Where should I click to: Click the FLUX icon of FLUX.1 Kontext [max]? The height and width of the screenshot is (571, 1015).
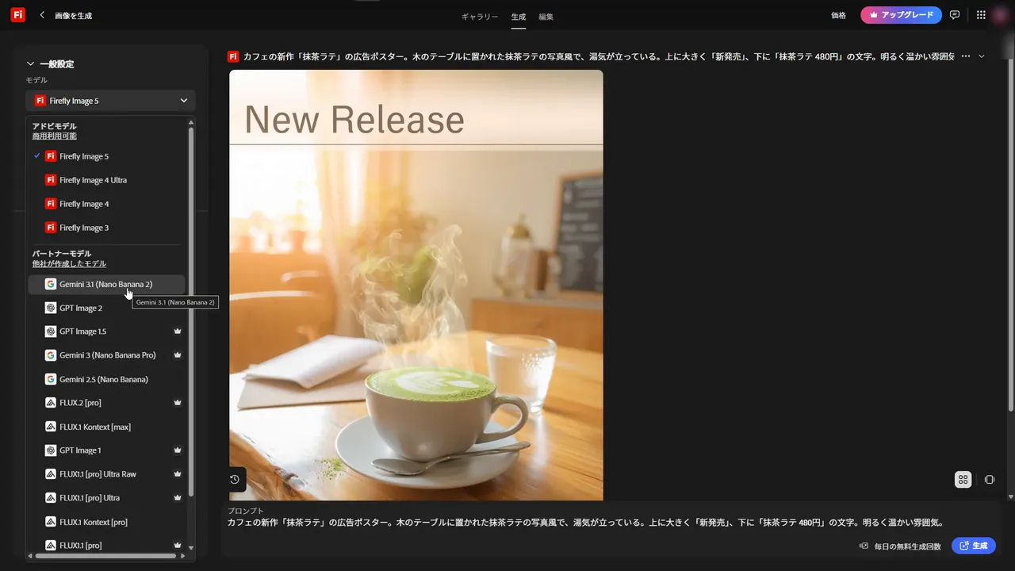click(x=51, y=427)
